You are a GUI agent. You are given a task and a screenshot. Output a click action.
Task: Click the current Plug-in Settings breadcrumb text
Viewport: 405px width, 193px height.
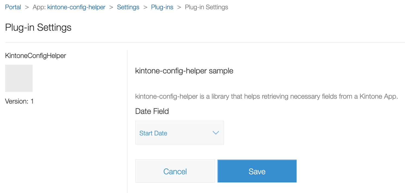[206, 7]
